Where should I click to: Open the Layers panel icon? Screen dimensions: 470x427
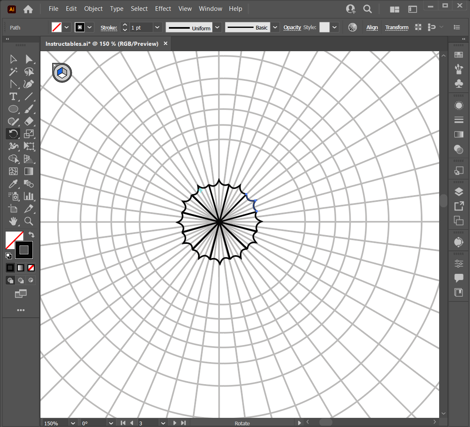point(459,191)
